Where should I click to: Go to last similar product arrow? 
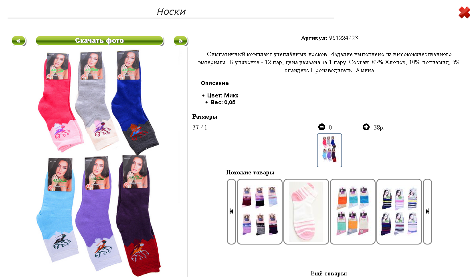click(x=427, y=212)
